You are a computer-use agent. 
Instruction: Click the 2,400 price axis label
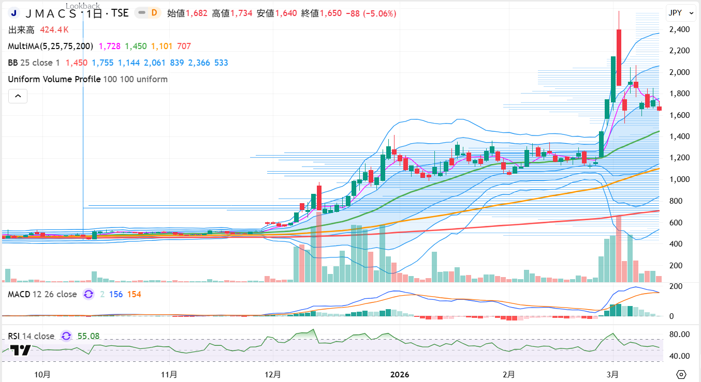point(679,29)
